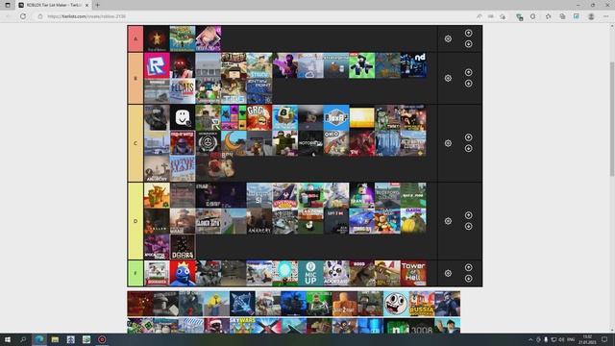
Task: Move tier A row up with arrow
Action: tap(468, 33)
